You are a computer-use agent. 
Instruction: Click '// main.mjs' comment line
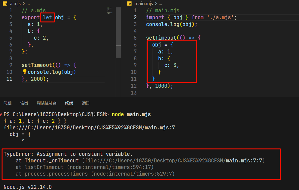click(163, 11)
